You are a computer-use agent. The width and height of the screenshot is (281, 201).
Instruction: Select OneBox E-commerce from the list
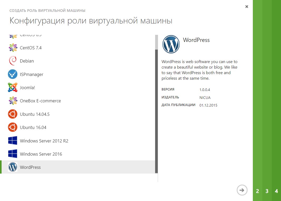[x=78, y=101]
